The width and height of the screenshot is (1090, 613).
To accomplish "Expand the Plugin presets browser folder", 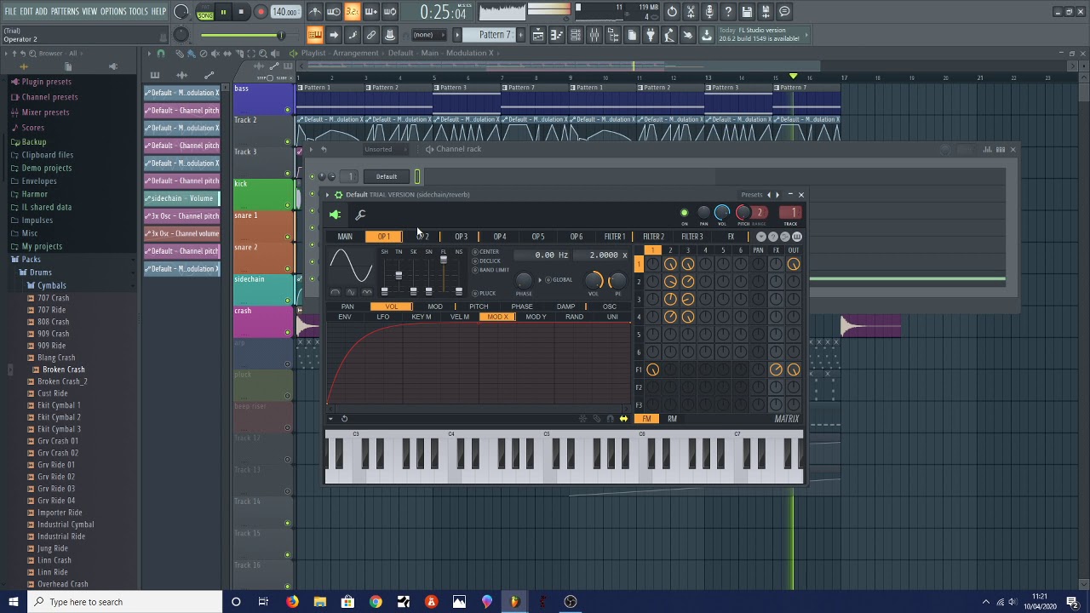I will [46, 82].
